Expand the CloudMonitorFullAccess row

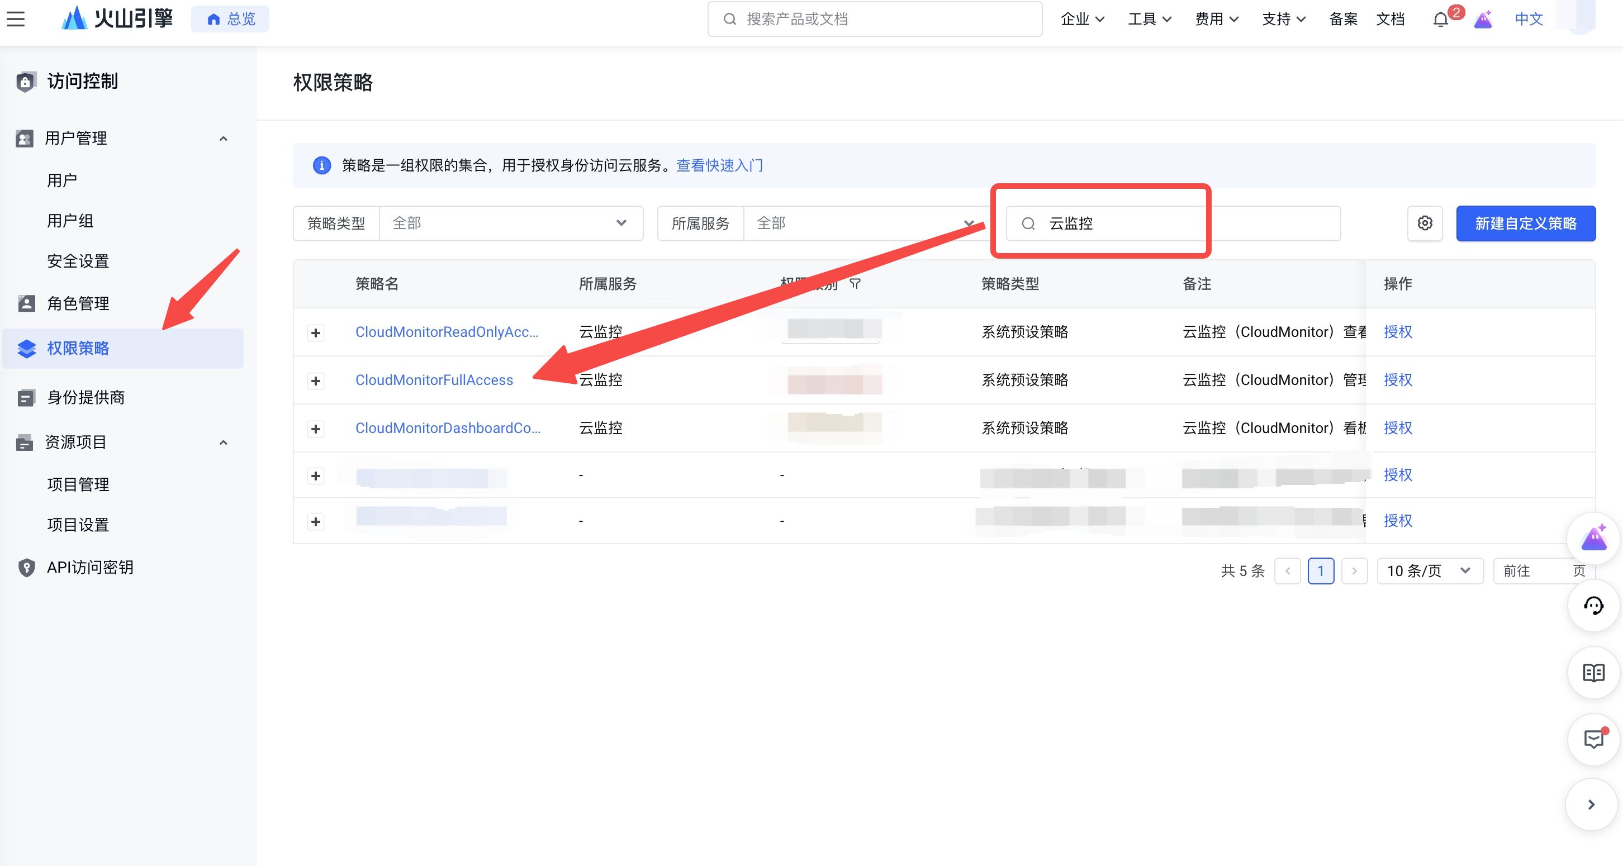coord(316,380)
